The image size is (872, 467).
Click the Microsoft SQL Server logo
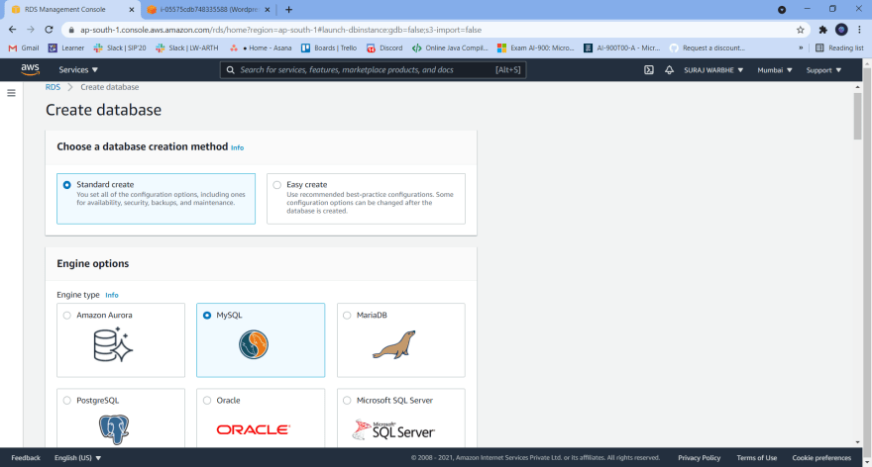point(393,429)
